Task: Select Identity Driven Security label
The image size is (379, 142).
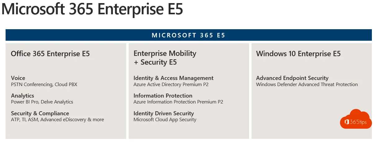Action: (164, 113)
